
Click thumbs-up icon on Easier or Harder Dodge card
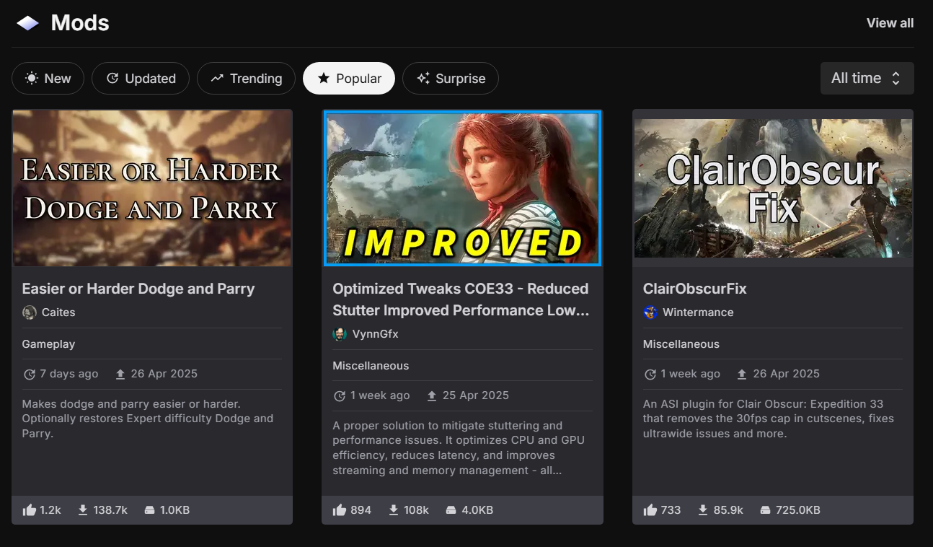(x=30, y=510)
